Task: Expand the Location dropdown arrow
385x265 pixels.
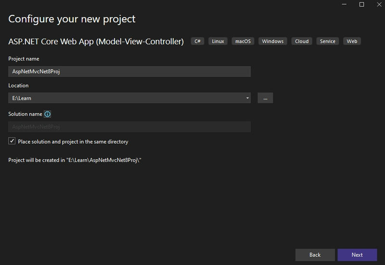Action: tap(247, 98)
